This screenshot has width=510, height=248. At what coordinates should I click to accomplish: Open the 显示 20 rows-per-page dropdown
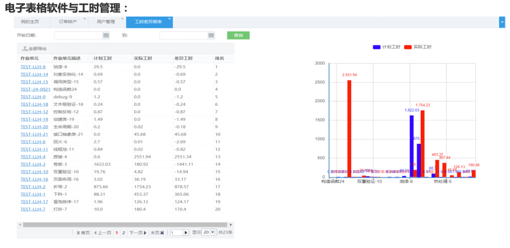(x=209, y=232)
